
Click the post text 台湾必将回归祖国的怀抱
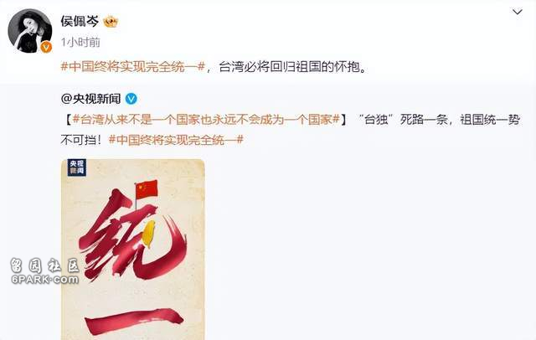tap(292, 67)
